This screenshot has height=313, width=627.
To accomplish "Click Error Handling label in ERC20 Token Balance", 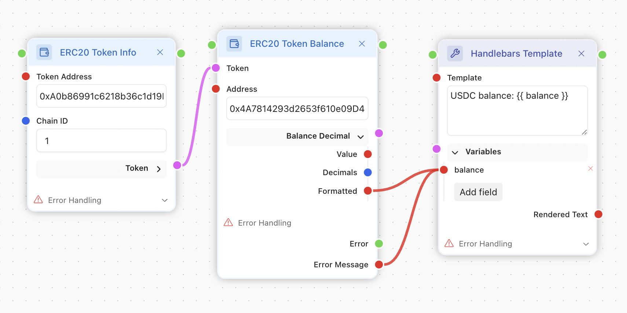I will click(264, 223).
